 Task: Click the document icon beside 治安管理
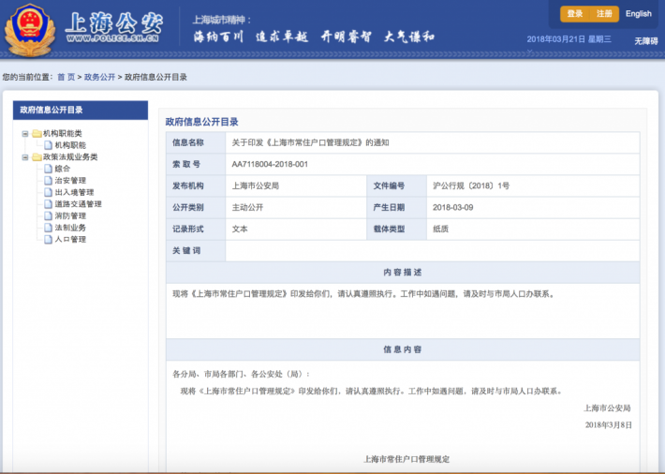pos(48,181)
